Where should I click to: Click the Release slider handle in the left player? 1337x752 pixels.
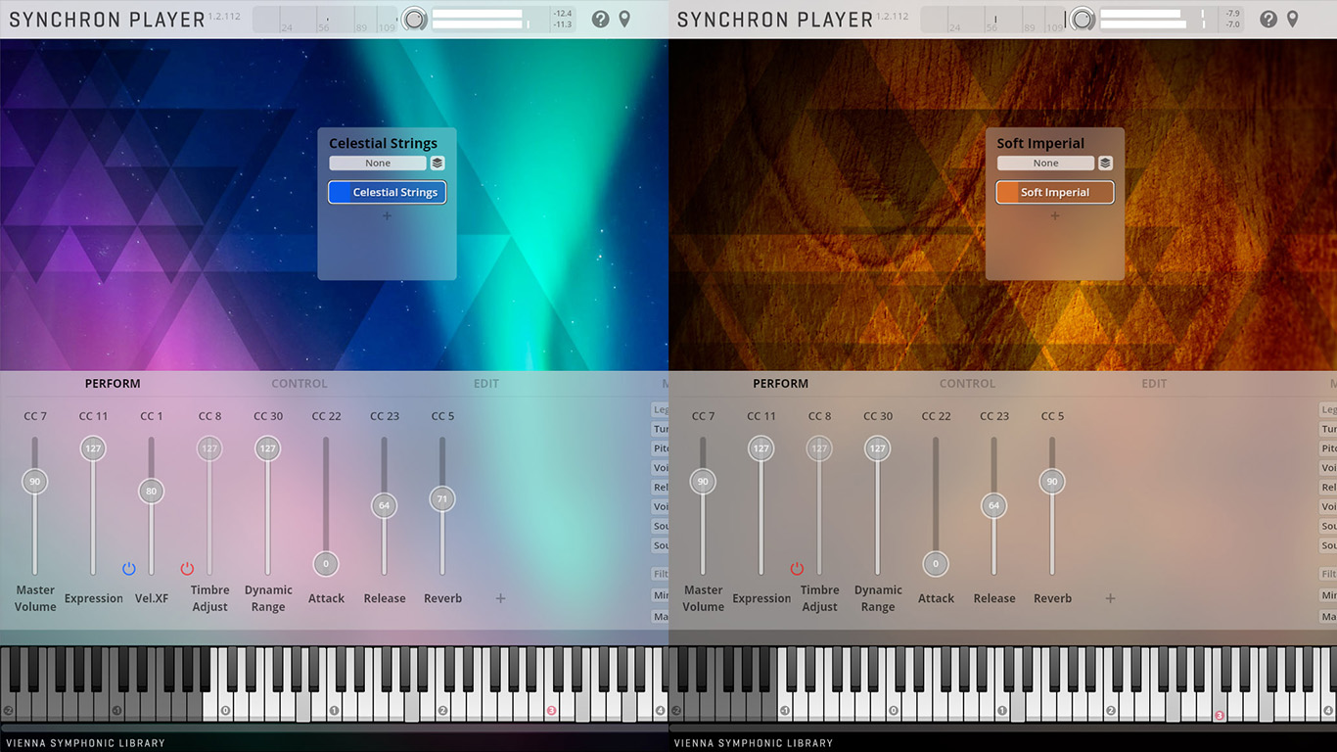pyautogui.click(x=384, y=505)
